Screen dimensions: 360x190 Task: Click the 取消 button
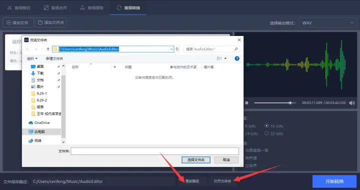[x=226, y=160]
